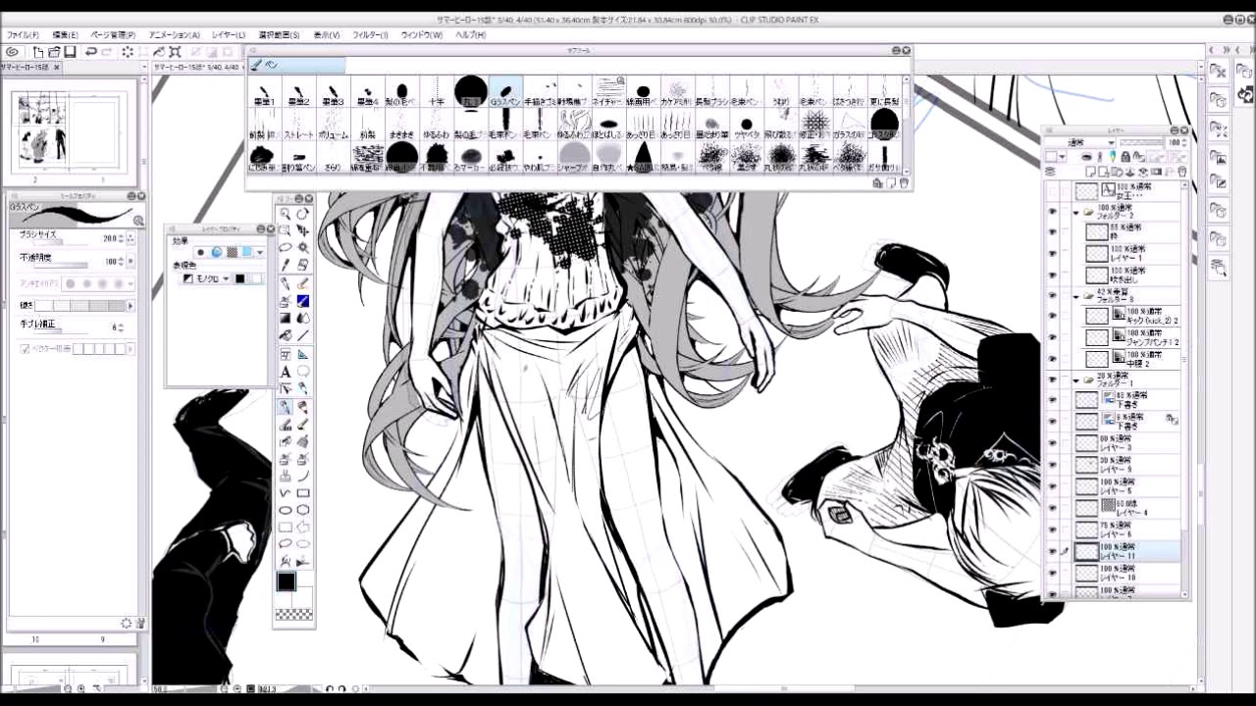This screenshot has height=706, width=1256.
Task: Click the Undo arrow in command bar
Action: (x=91, y=52)
